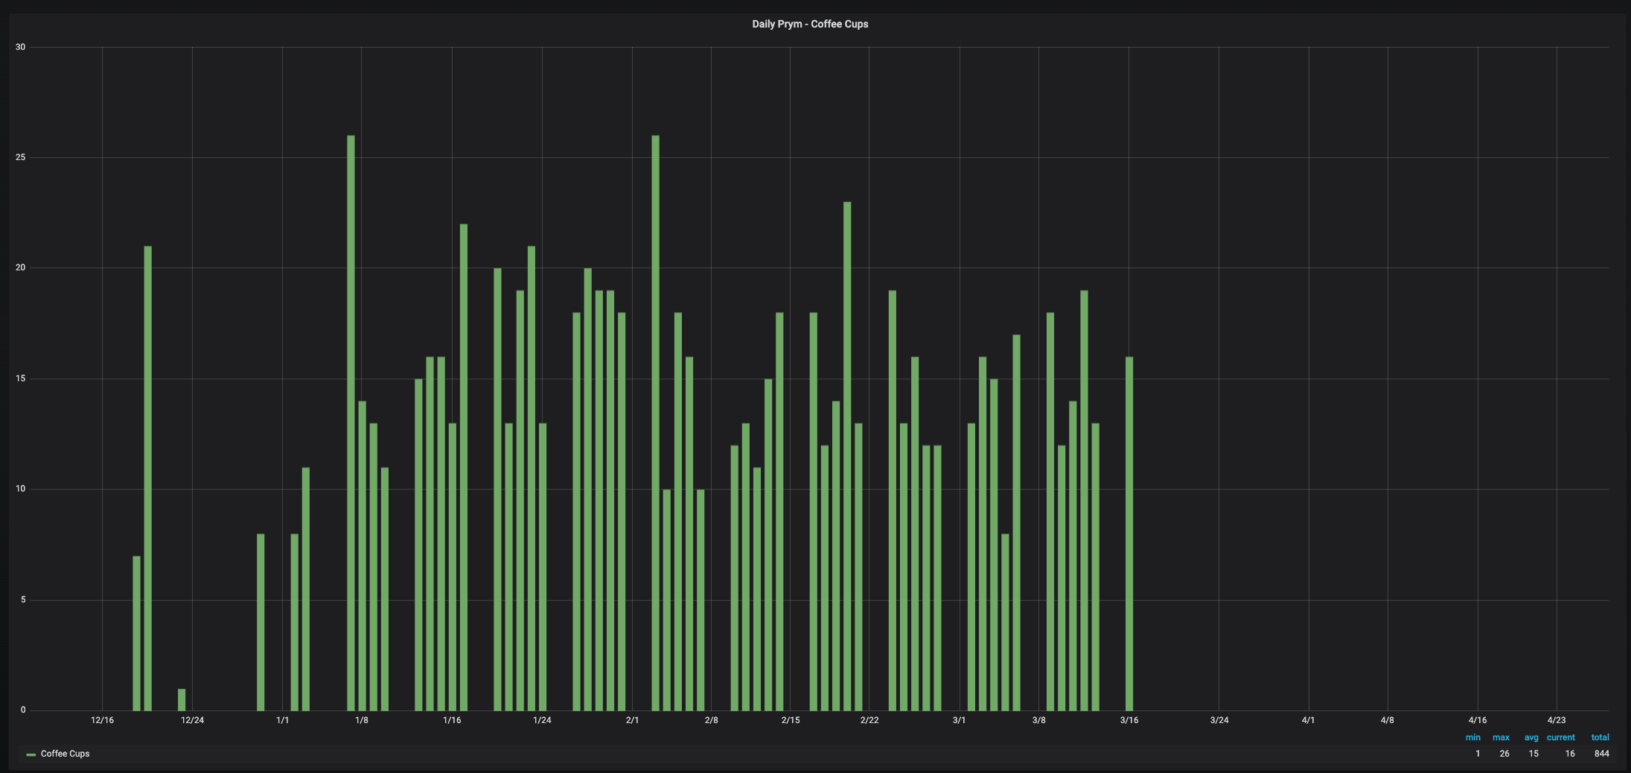This screenshot has height=773, width=1631.
Task: Click the y-axis label 15
Action: point(20,378)
